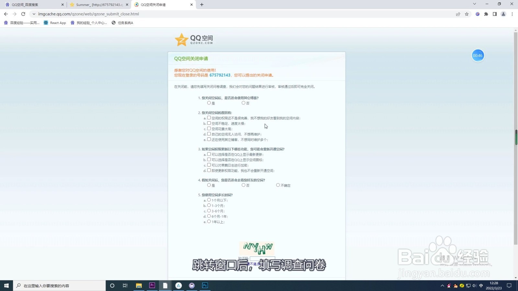
Task: Open the Windows Start menu
Action: [x=6, y=286]
